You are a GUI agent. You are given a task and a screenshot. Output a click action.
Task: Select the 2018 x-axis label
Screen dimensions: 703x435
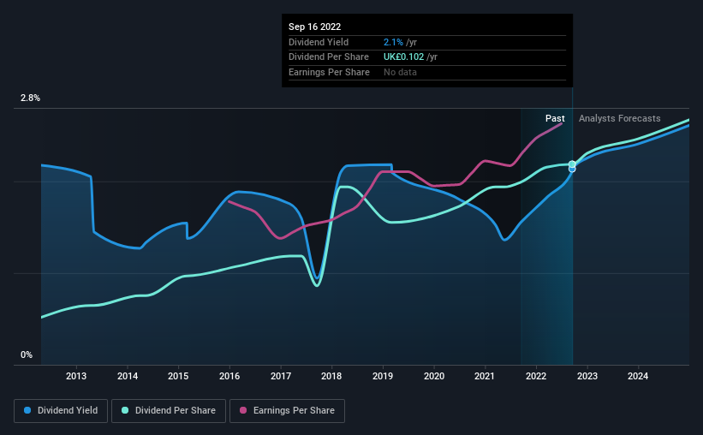click(331, 376)
